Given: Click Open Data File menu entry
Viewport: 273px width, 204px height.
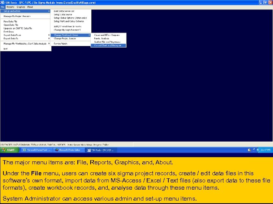Looking at the screenshot, I should [25, 25].
